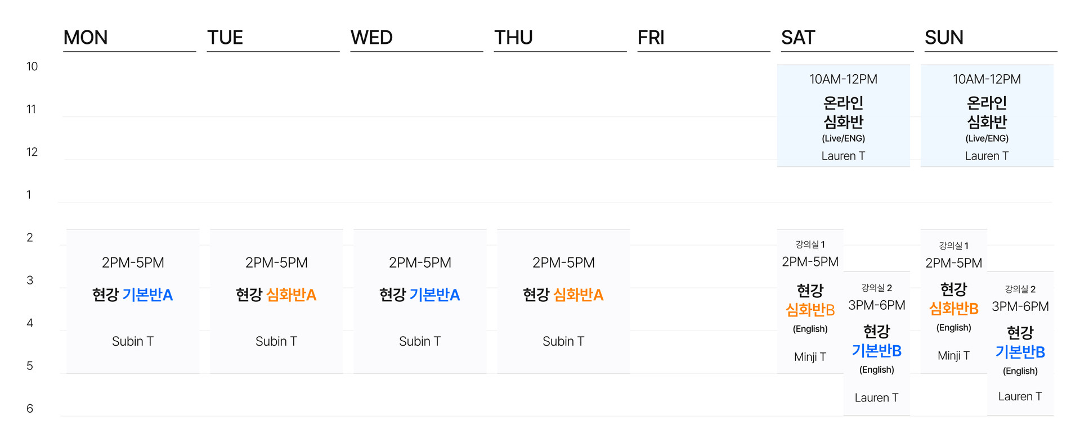Open Monday's 현강 기본반A class block
Viewport: 1080px width, 443px height.
[133, 301]
